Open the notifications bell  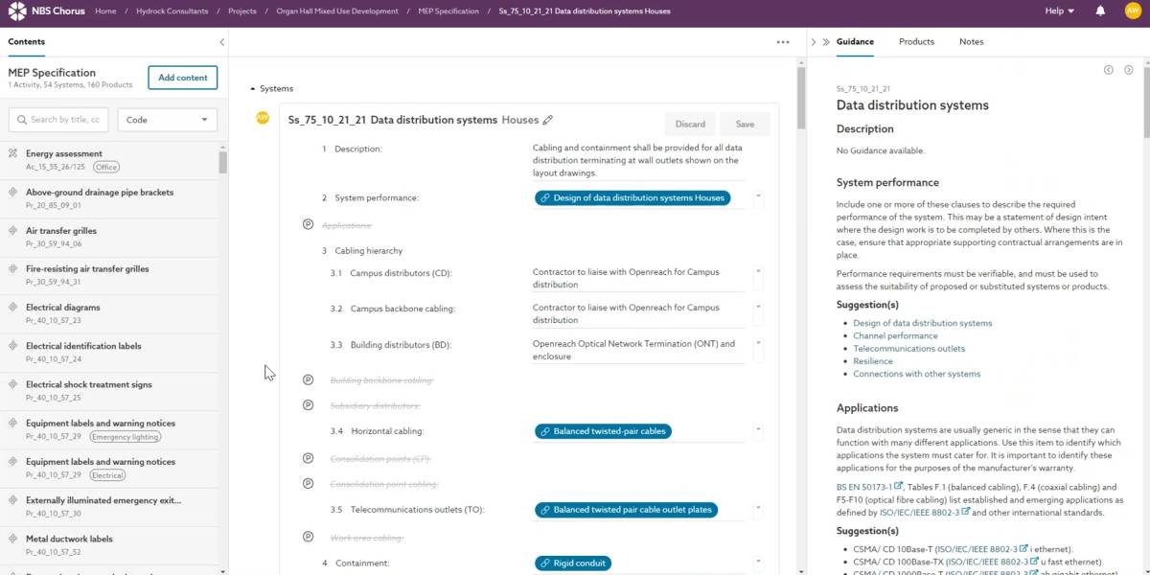[x=1100, y=11]
